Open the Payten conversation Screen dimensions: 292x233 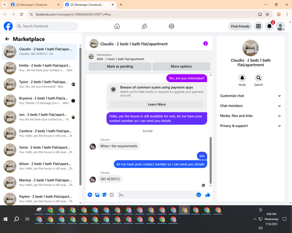click(x=39, y=199)
